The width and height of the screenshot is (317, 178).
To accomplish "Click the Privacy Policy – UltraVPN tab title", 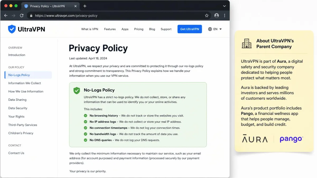I will [x=48, y=6].
